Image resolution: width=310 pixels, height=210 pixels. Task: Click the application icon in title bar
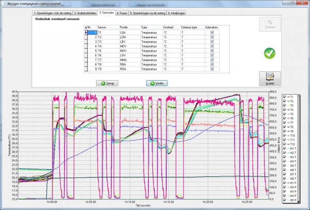coord(4,3)
